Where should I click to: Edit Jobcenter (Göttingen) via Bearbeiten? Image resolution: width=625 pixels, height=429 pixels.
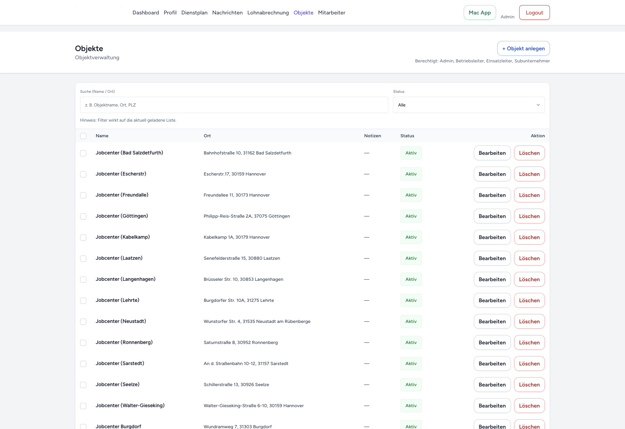coord(492,216)
